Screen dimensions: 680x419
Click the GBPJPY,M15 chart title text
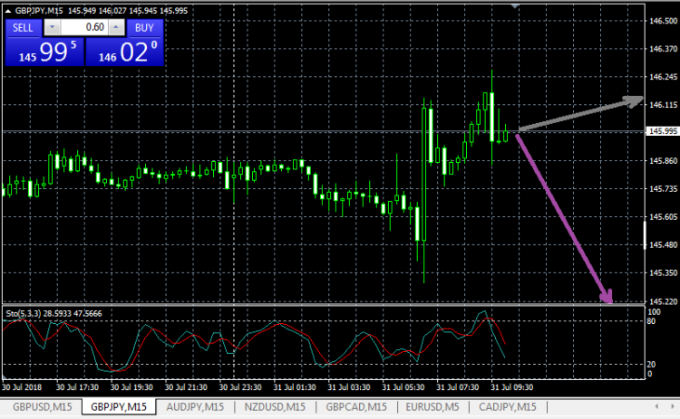point(39,11)
